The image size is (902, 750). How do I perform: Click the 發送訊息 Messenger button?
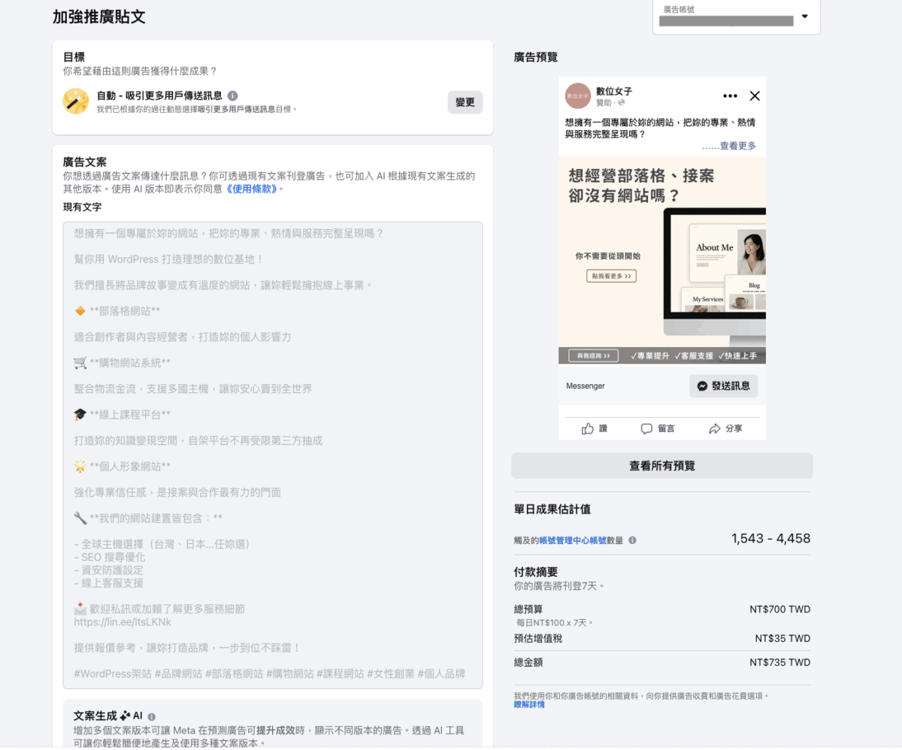coord(723,386)
